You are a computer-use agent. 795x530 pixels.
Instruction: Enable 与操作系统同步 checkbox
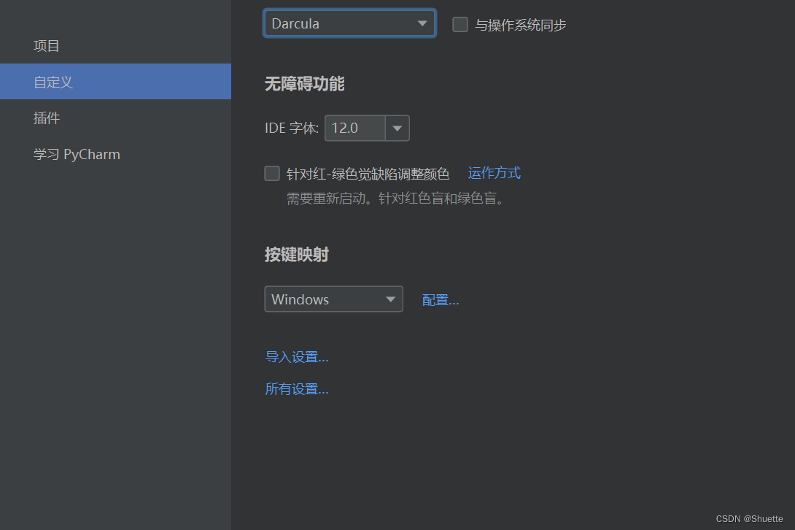tap(460, 24)
